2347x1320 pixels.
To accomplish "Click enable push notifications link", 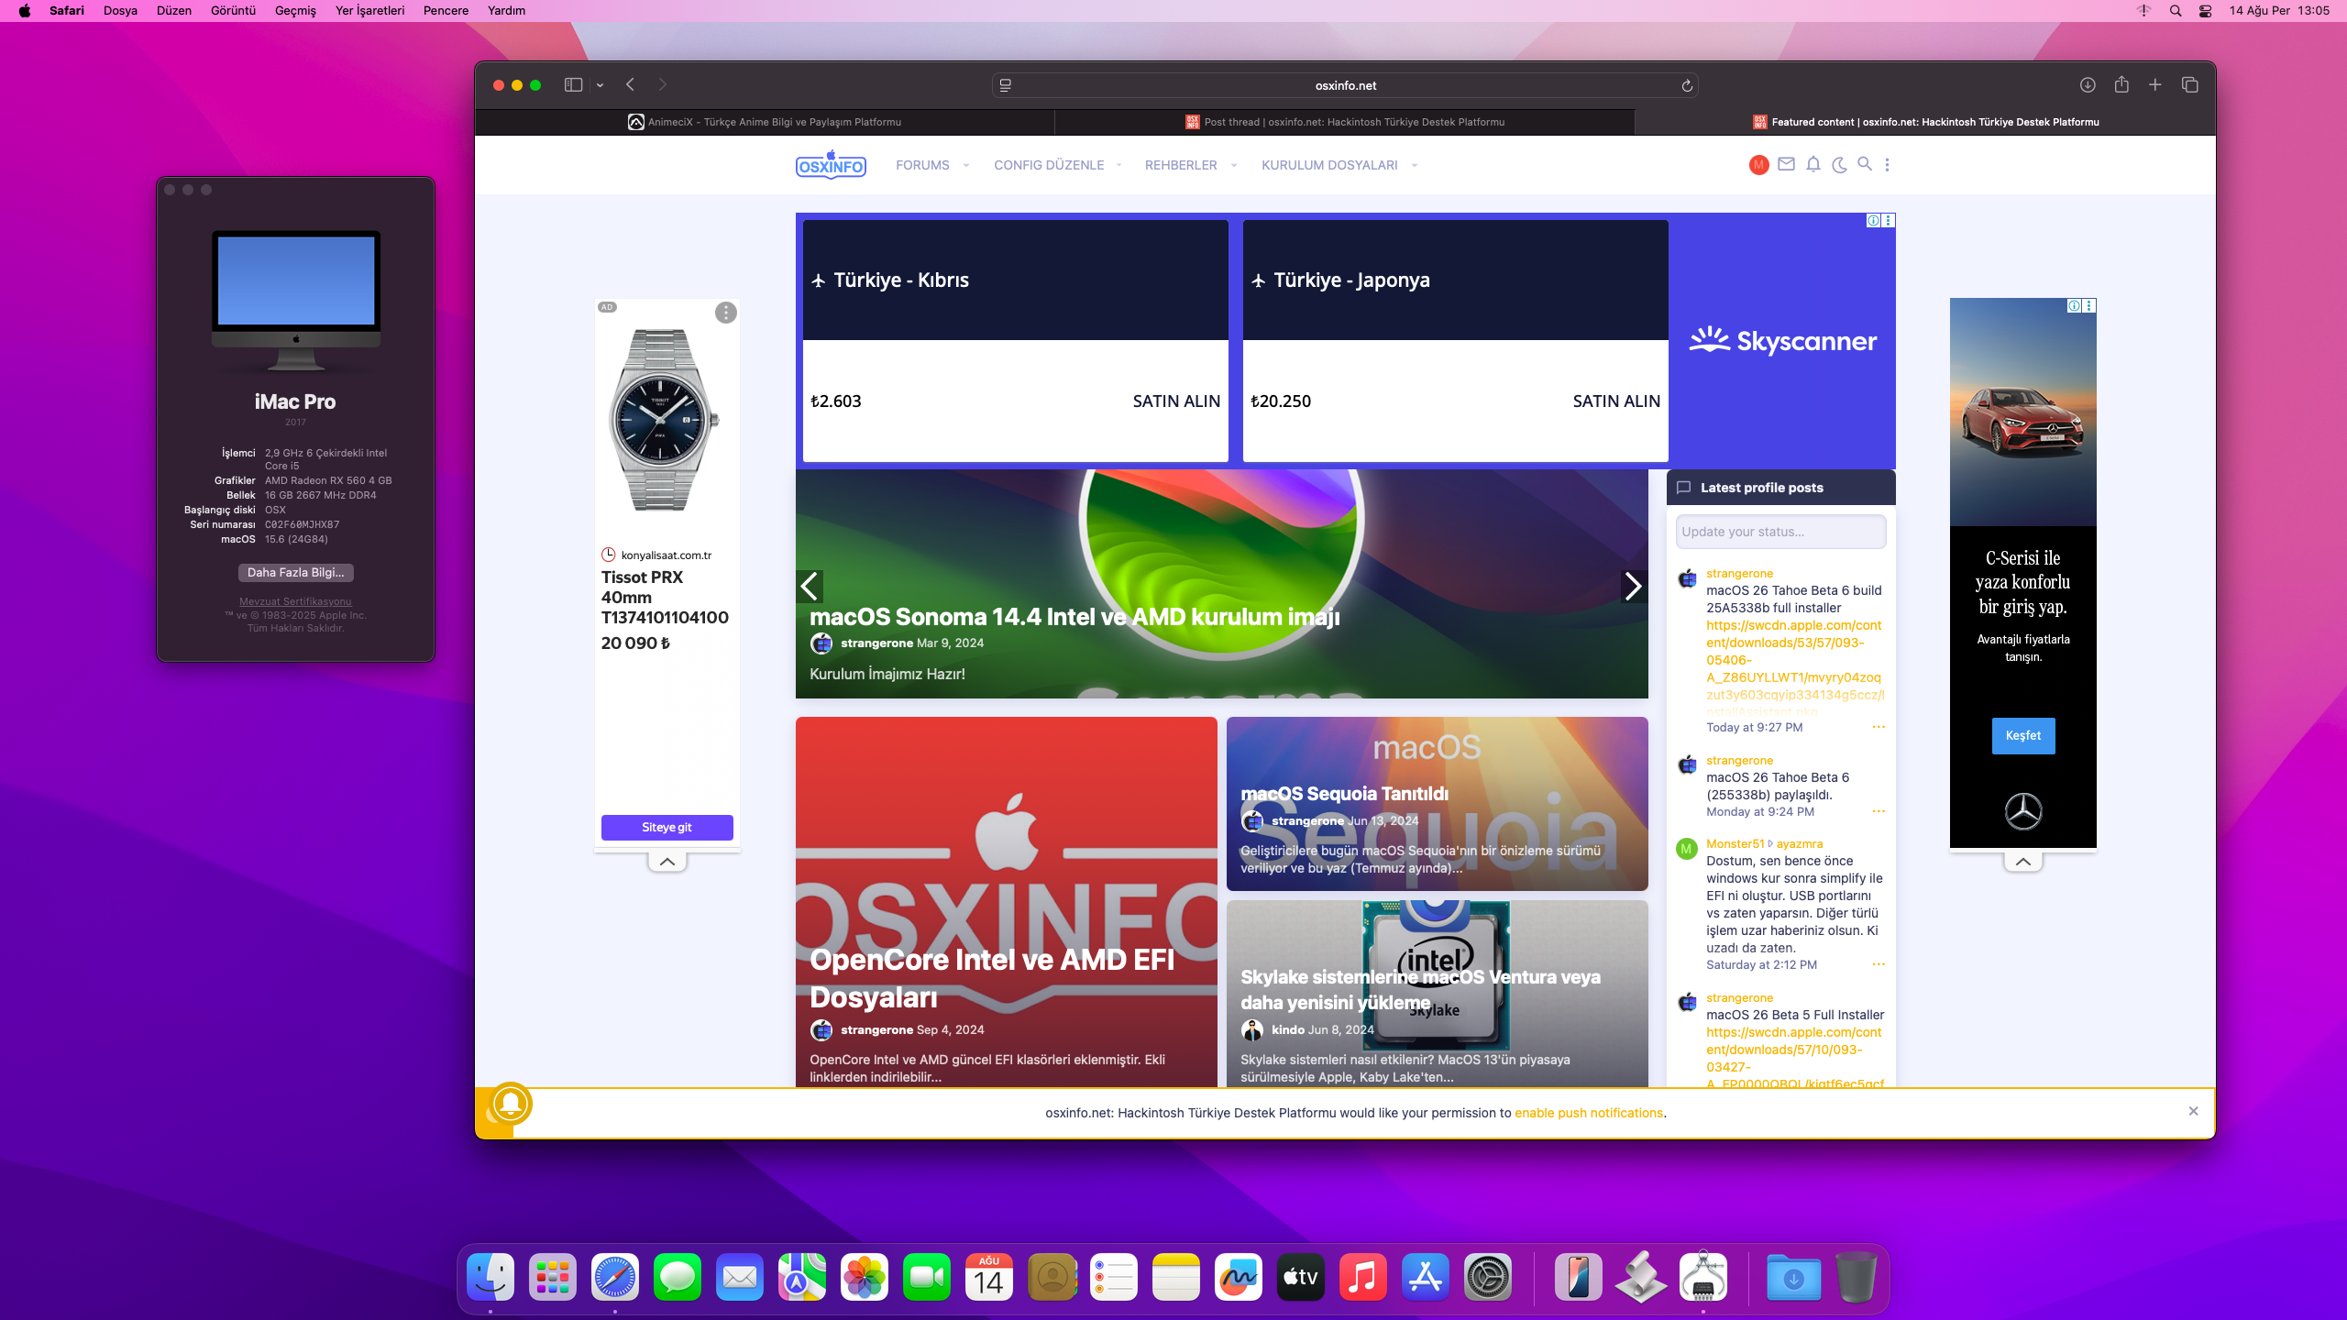I will [1589, 1113].
